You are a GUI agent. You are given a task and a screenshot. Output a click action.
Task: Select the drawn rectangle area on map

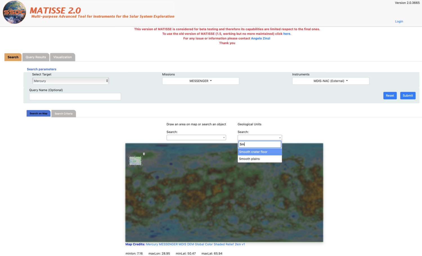pos(135,161)
